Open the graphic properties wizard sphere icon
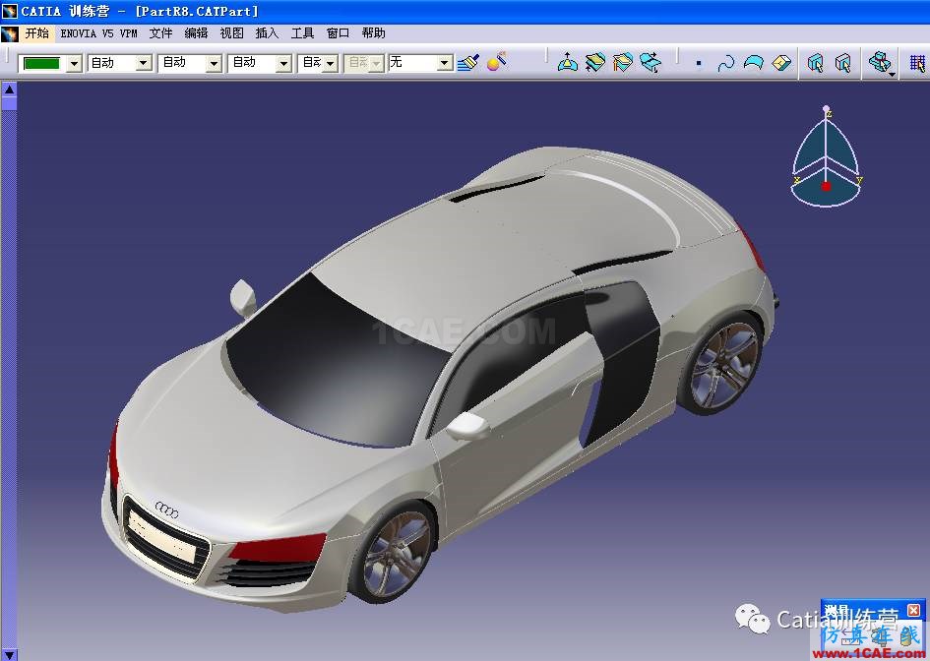 click(496, 61)
